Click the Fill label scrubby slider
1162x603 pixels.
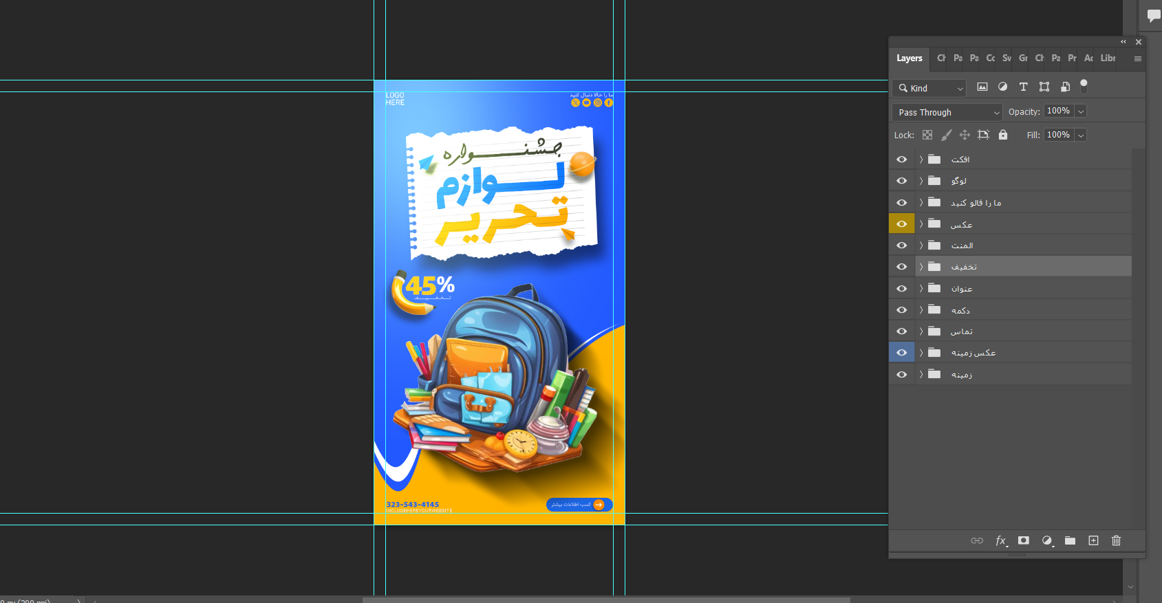[x=1033, y=135]
